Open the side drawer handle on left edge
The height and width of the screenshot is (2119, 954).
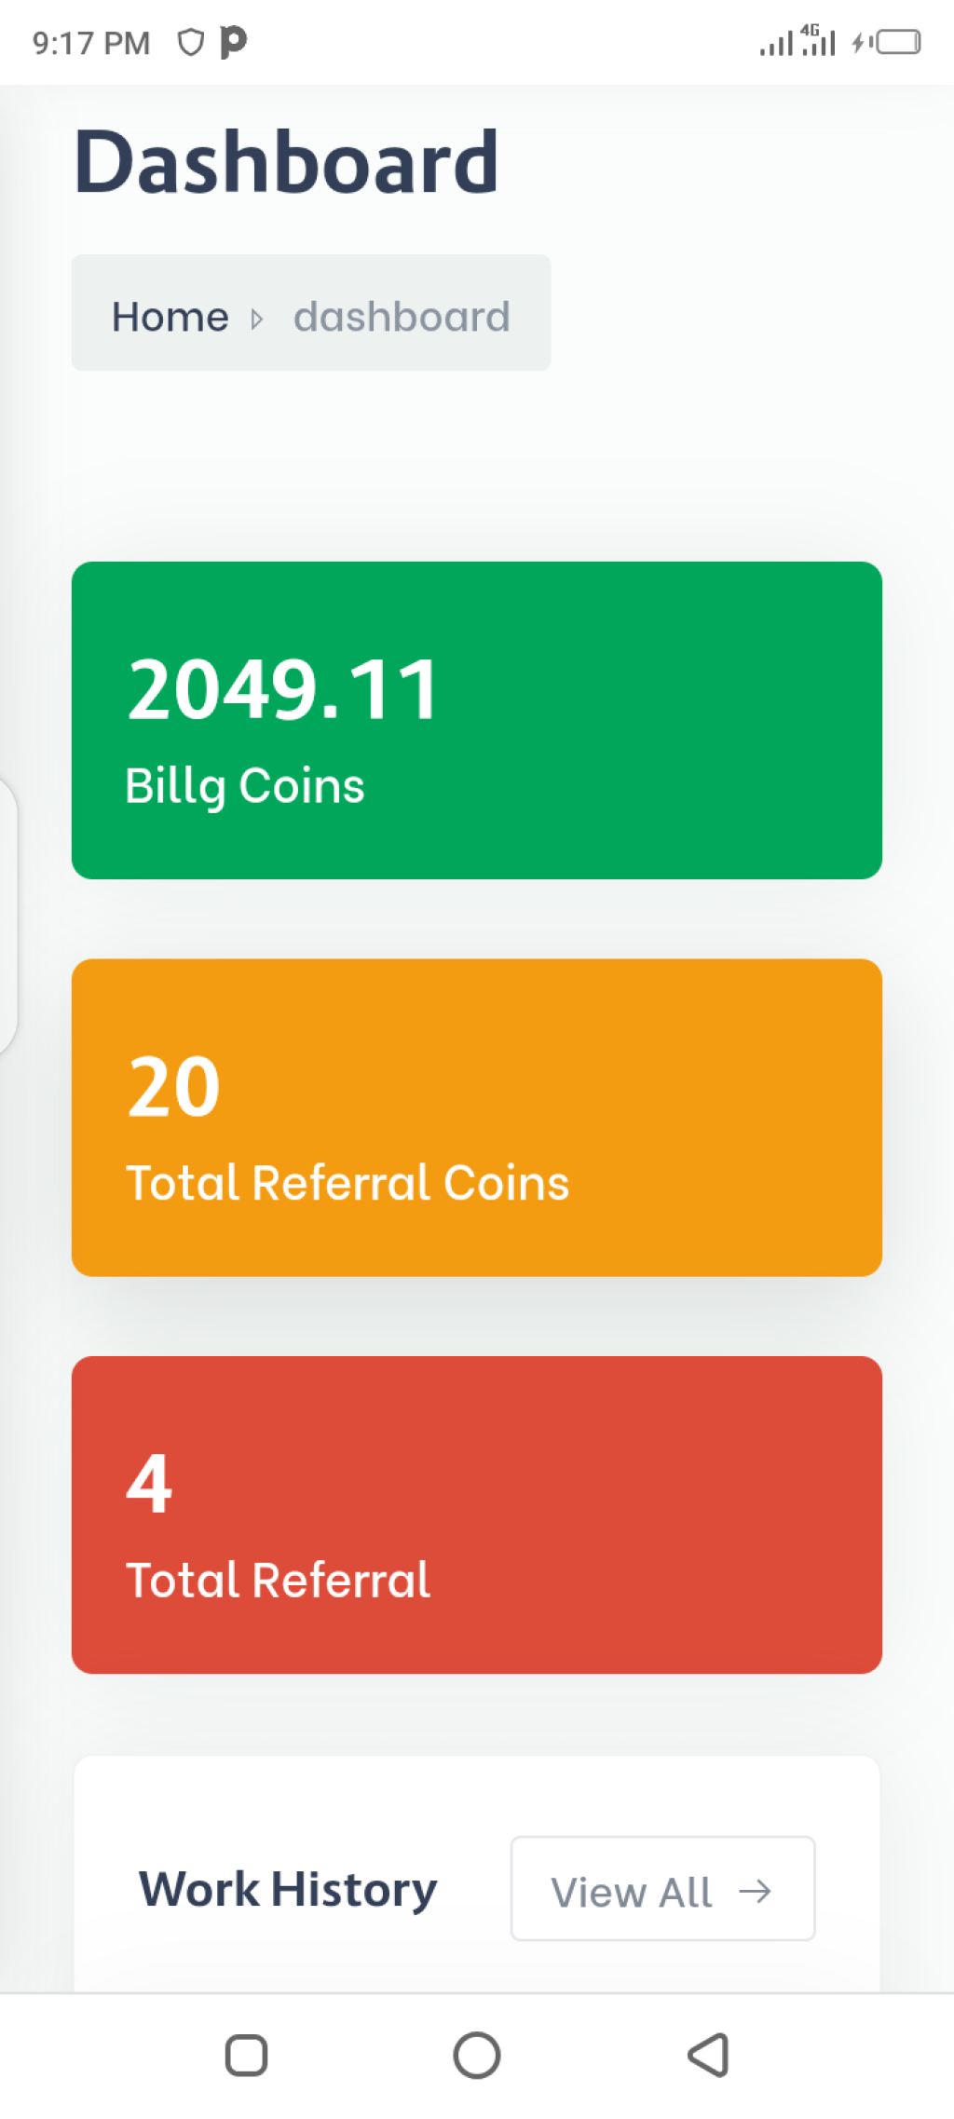[8, 916]
